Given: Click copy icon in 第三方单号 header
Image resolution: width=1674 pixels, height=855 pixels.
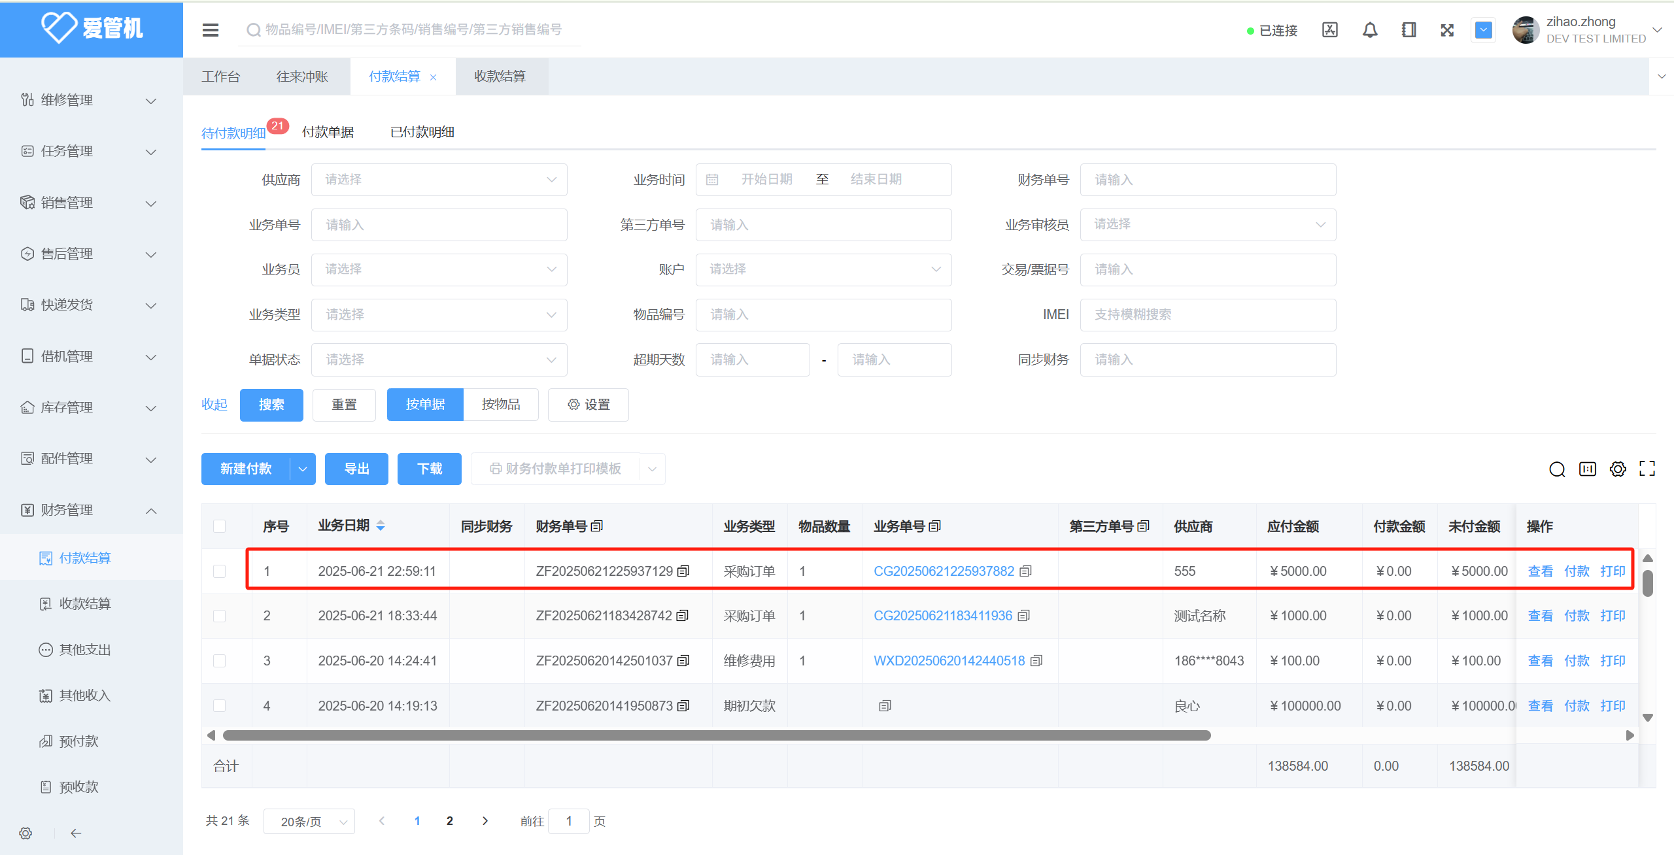Looking at the screenshot, I should pos(1143,526).
